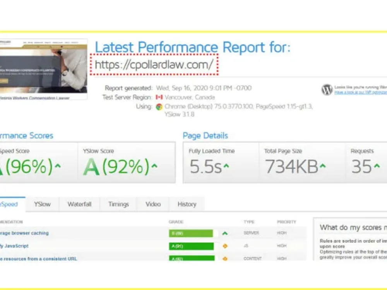Switch to the Waterfall tab
Screen dimensions: 387x290
(79, 204)
